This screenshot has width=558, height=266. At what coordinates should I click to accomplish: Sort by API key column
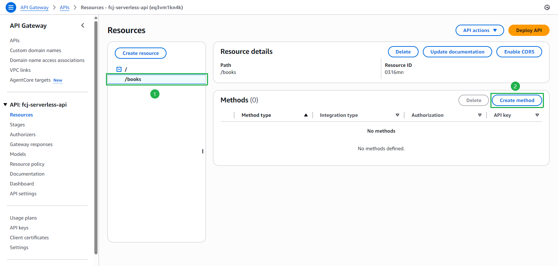[x=537, y=115]
